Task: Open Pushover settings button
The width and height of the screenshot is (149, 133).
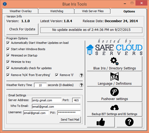Action: (115, 94)
